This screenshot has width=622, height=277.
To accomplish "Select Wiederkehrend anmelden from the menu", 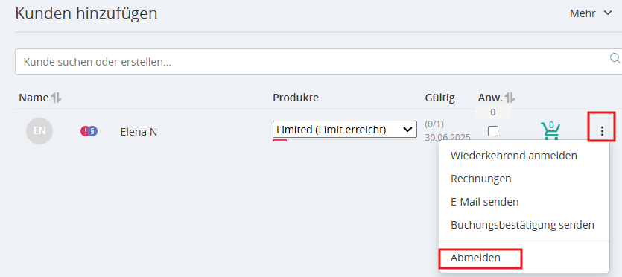I will pos(514,156).
